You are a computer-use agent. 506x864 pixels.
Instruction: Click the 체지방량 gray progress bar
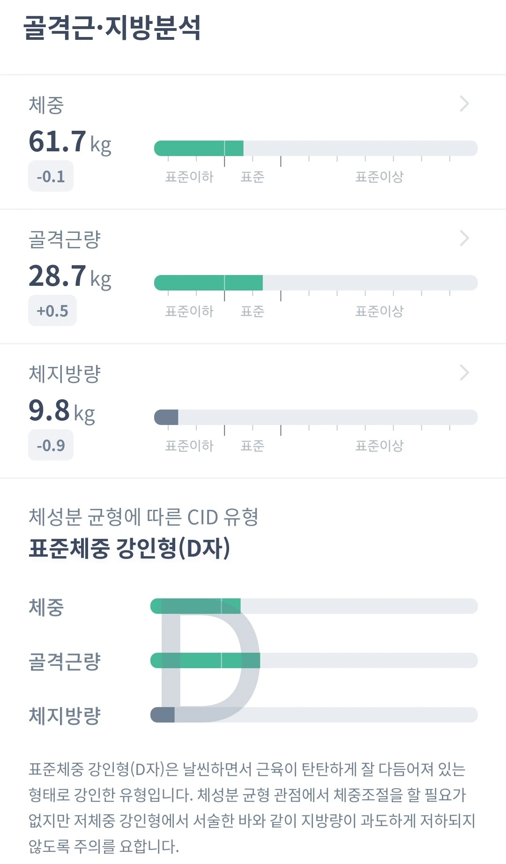coord(166,417)
